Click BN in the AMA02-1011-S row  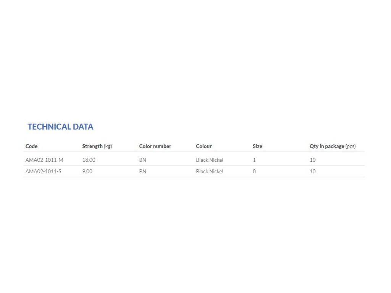click(143, 171)
